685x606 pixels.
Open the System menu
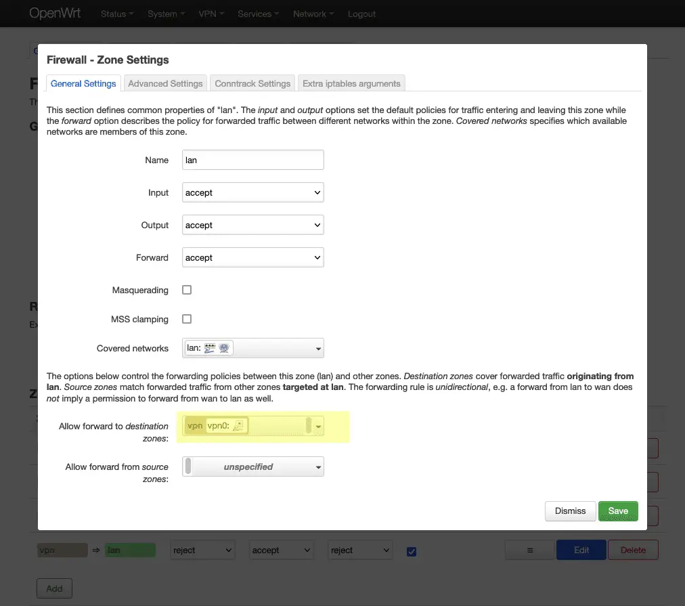click(166, 14)
